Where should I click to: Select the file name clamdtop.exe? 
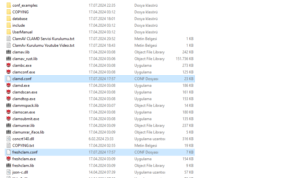[x=24, y=99]
